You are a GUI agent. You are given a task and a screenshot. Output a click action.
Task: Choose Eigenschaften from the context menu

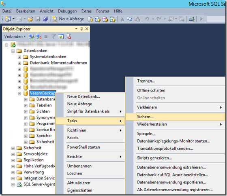(79, 190)
